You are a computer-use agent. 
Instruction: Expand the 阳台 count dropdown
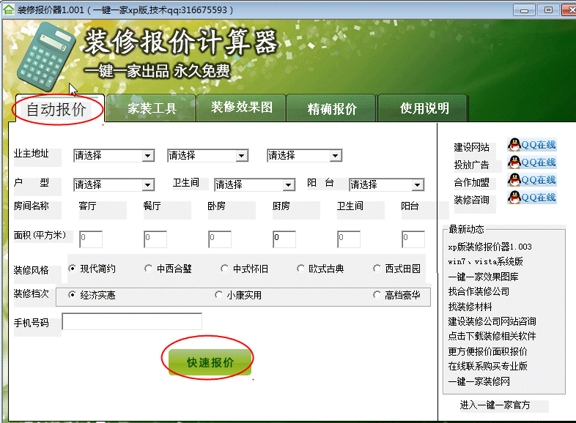(x=386, y=184)
